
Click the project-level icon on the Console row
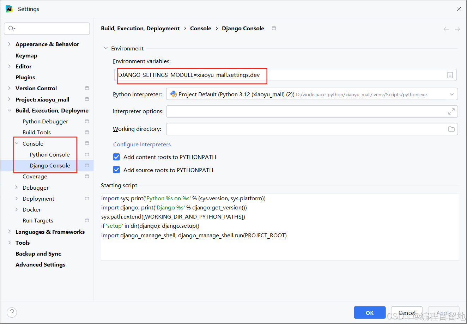(x=87, y=143)
